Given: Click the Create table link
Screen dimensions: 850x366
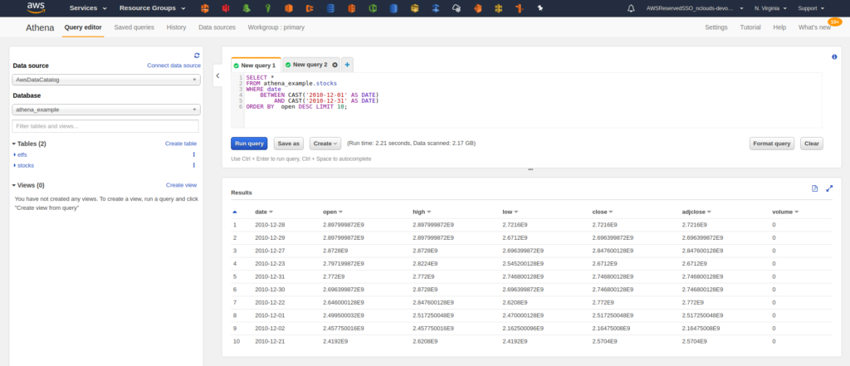Looking at the screenshot, I should (x=180, y=144).
